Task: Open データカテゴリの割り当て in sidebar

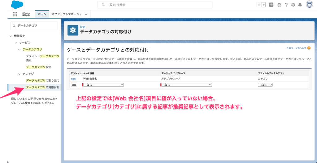Action: click(x=43, y=80)
